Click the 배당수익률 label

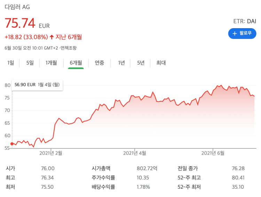[103, 187]
